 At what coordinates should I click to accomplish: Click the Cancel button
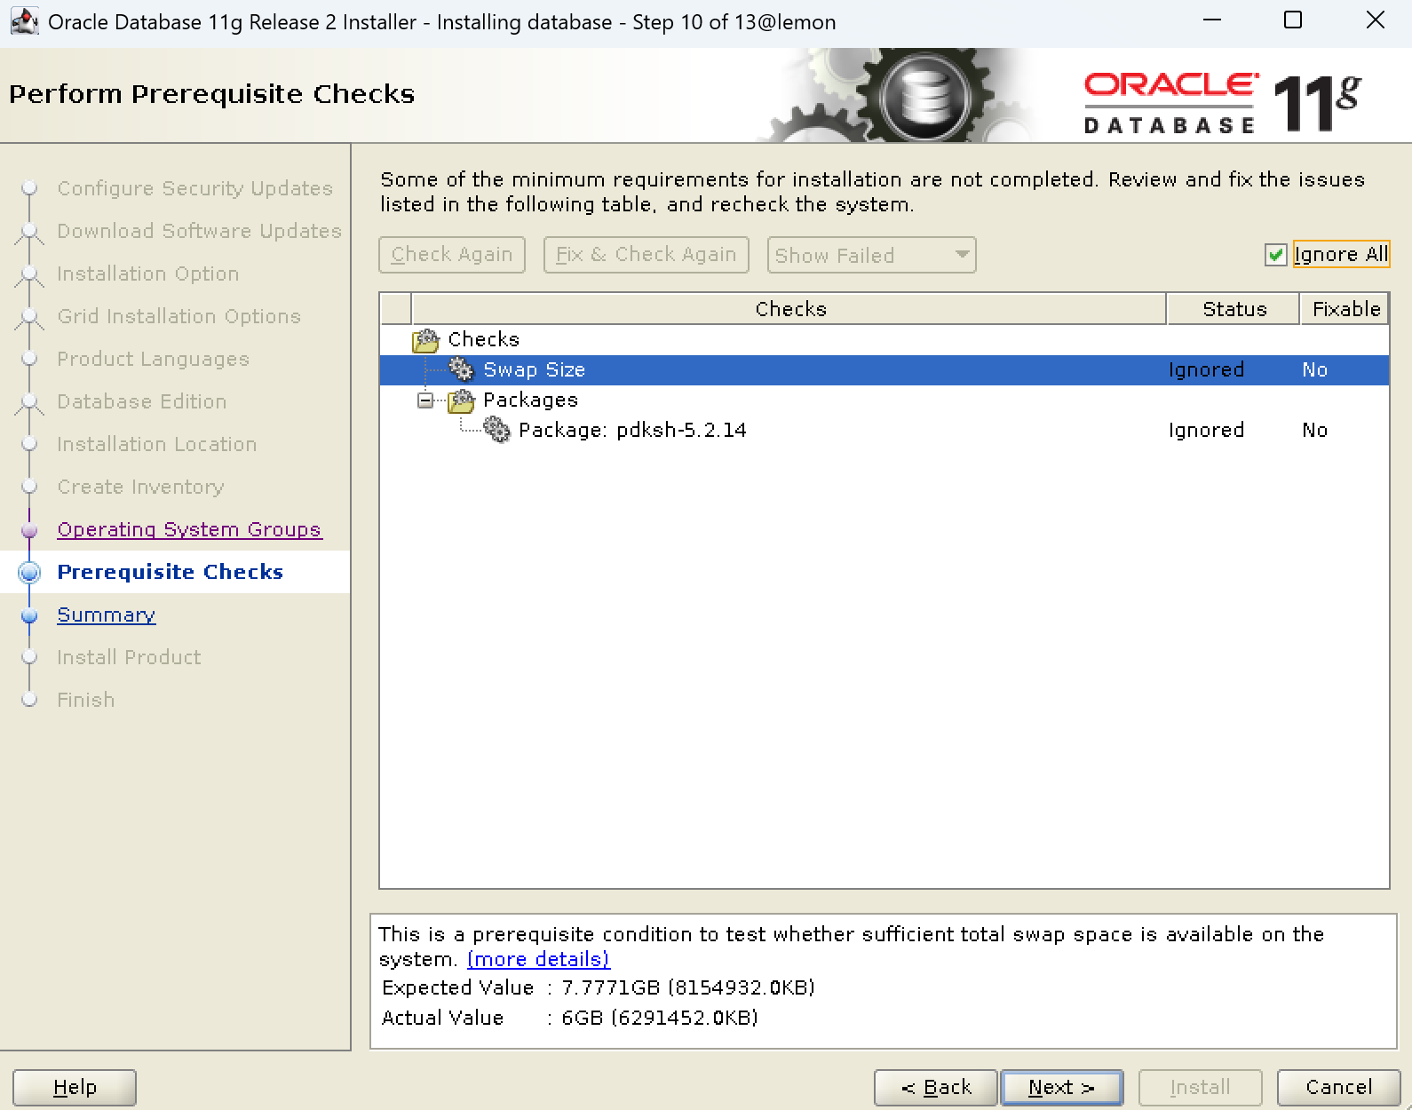tap(1338, 1087)
